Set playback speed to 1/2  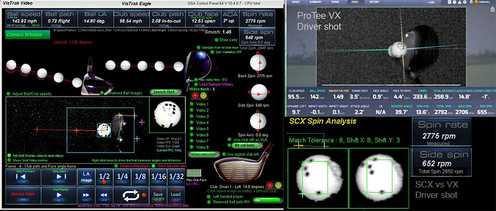pyautogui.click(x=104, y=177)
